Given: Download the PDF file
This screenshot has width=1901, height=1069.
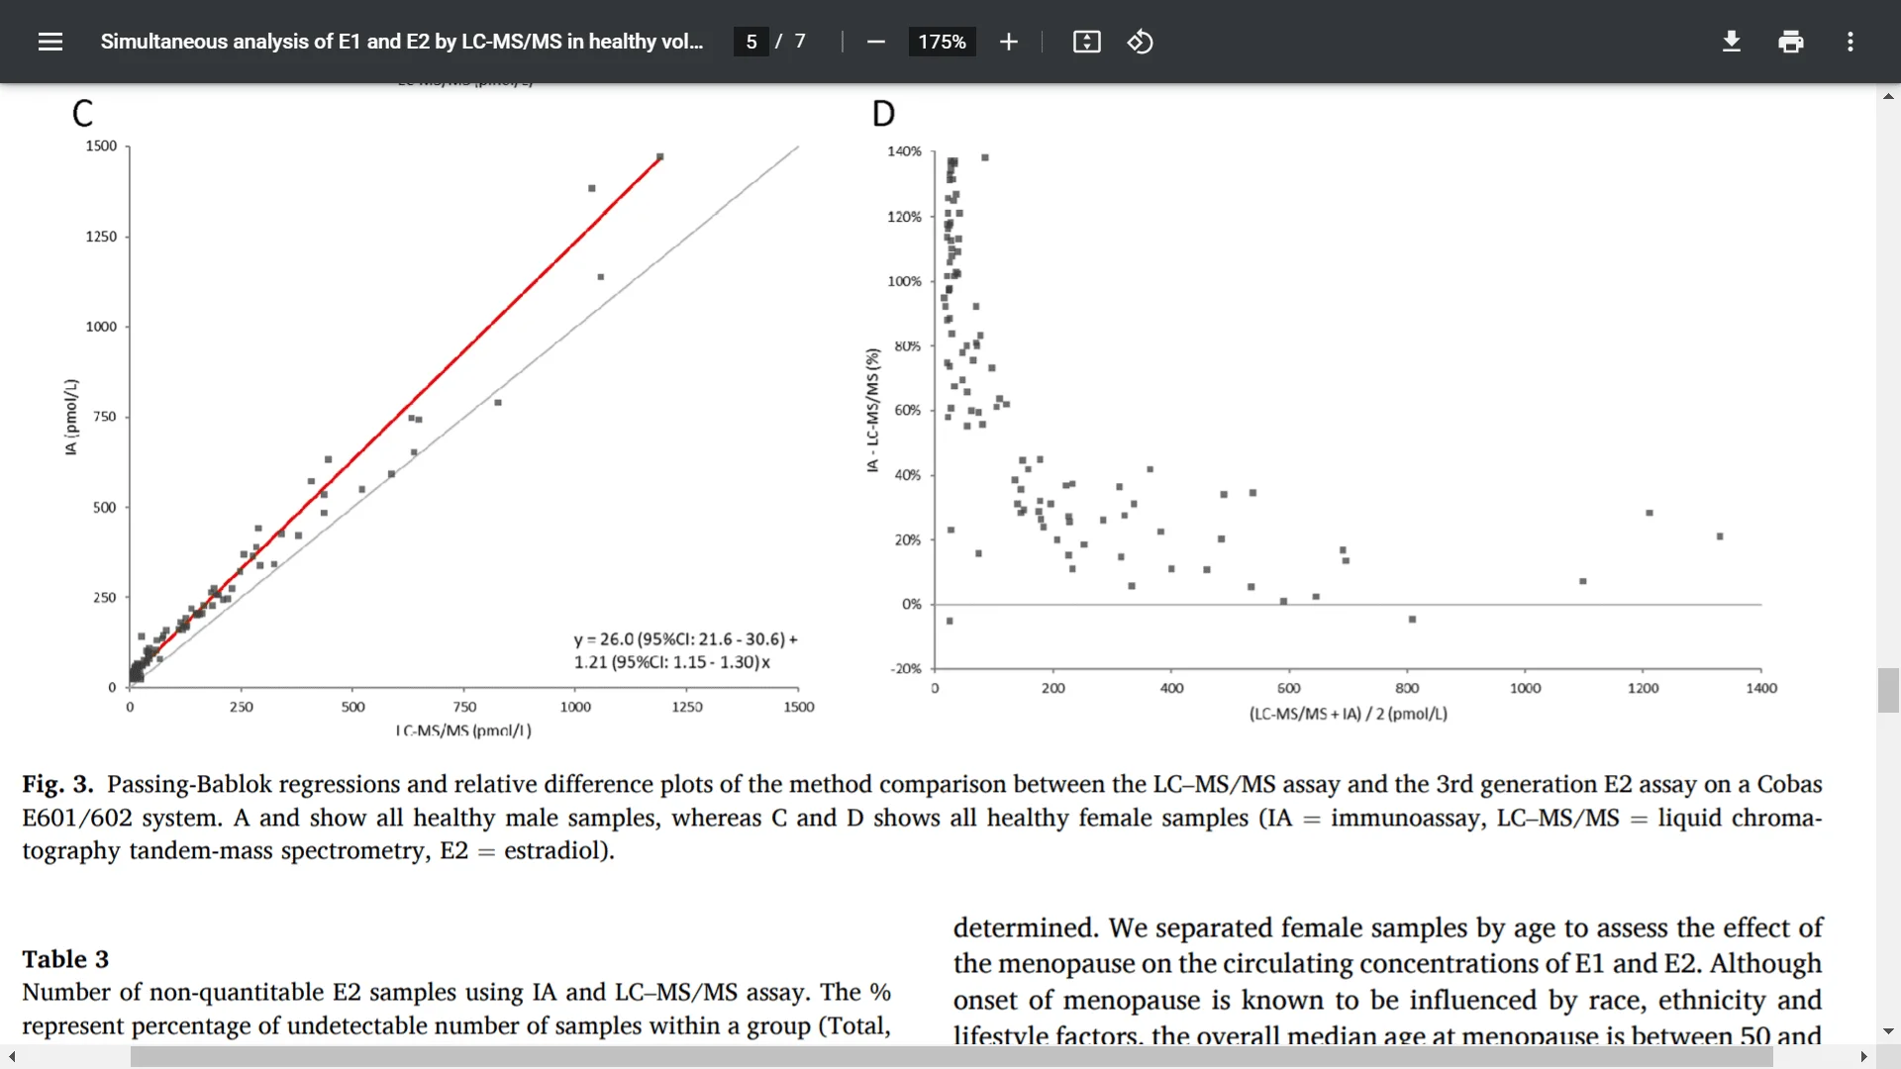Looking at the screenshot, I should point(1731,42).
